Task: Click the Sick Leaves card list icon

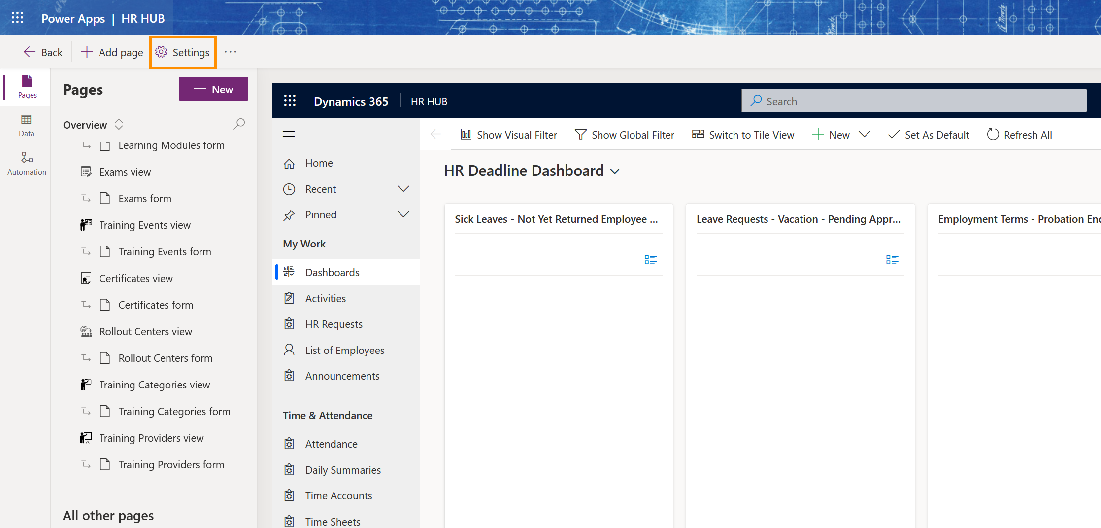Action: [651, 260]
